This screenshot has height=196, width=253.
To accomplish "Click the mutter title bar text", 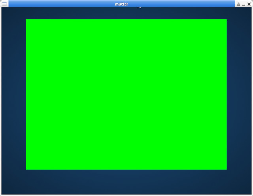I will [x=121, y=4].
